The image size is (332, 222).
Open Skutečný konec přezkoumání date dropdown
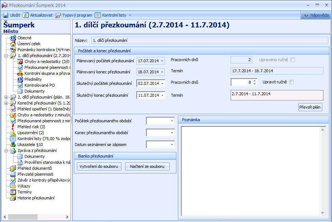(162, 95)
